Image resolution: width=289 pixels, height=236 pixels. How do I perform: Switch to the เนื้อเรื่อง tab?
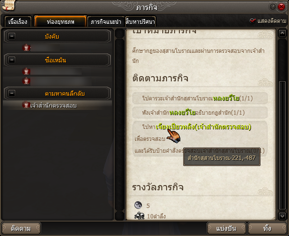click(18, 22)
